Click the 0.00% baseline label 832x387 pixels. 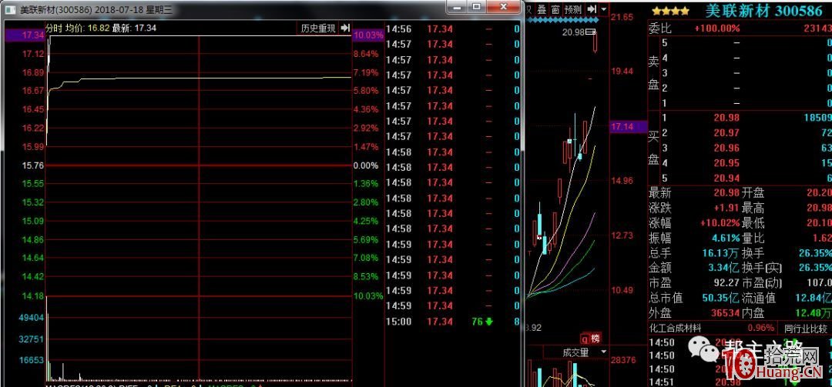[x=366, y=165]
